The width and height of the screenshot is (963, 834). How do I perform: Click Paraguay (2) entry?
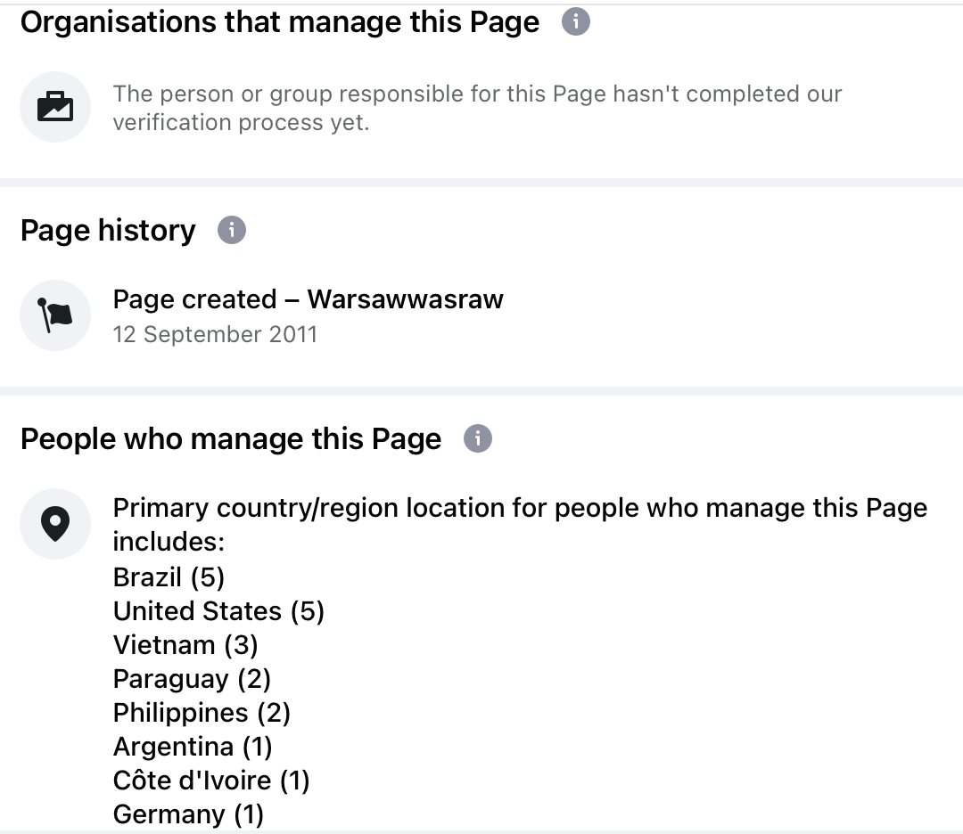(193, 679)
